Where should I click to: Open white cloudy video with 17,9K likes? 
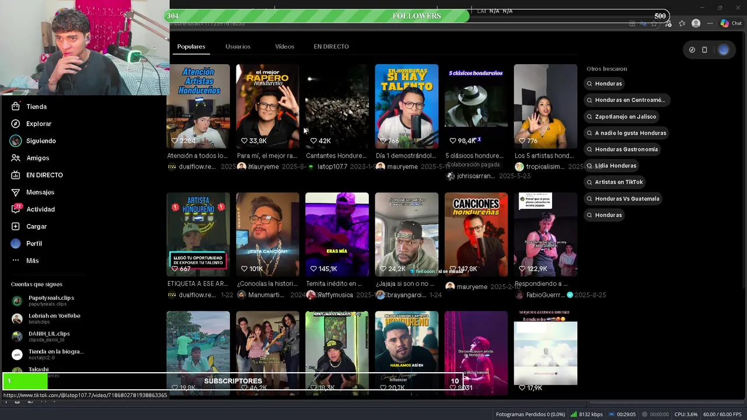click(545, 353)
